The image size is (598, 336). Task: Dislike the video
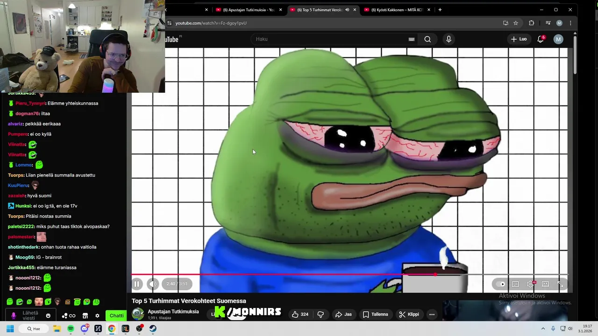tap(320, 314)
